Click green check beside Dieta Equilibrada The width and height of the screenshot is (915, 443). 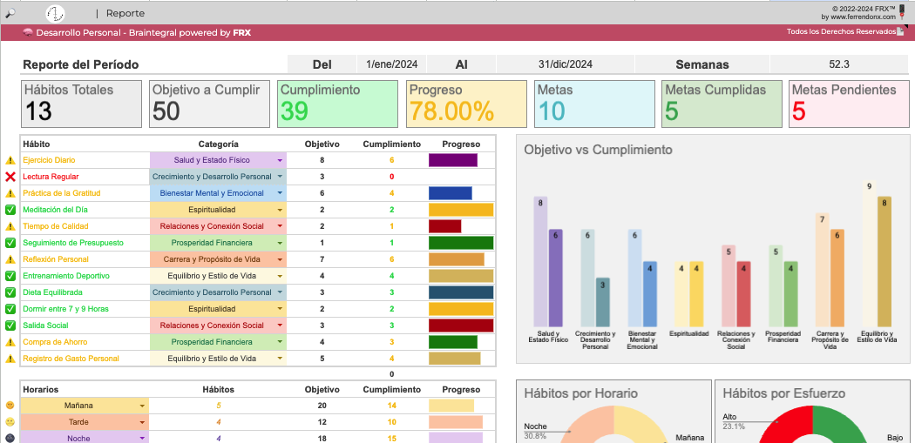pyautogui.click(x=10, y=292)
